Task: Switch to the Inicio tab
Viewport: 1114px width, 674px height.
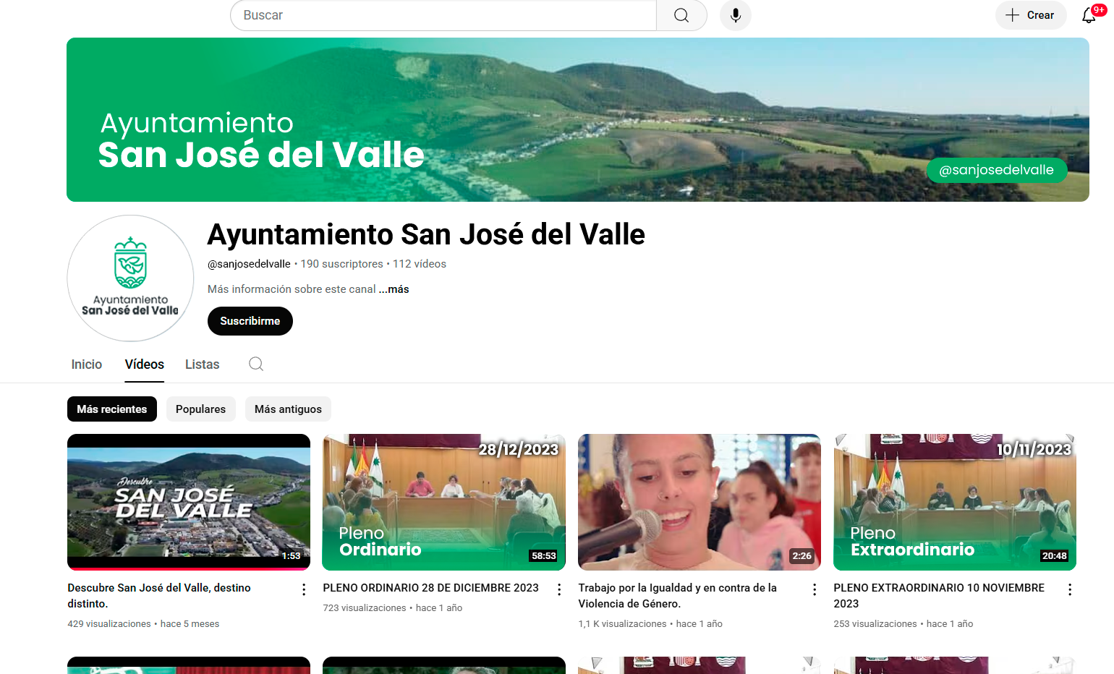Action: coord(87,364)
